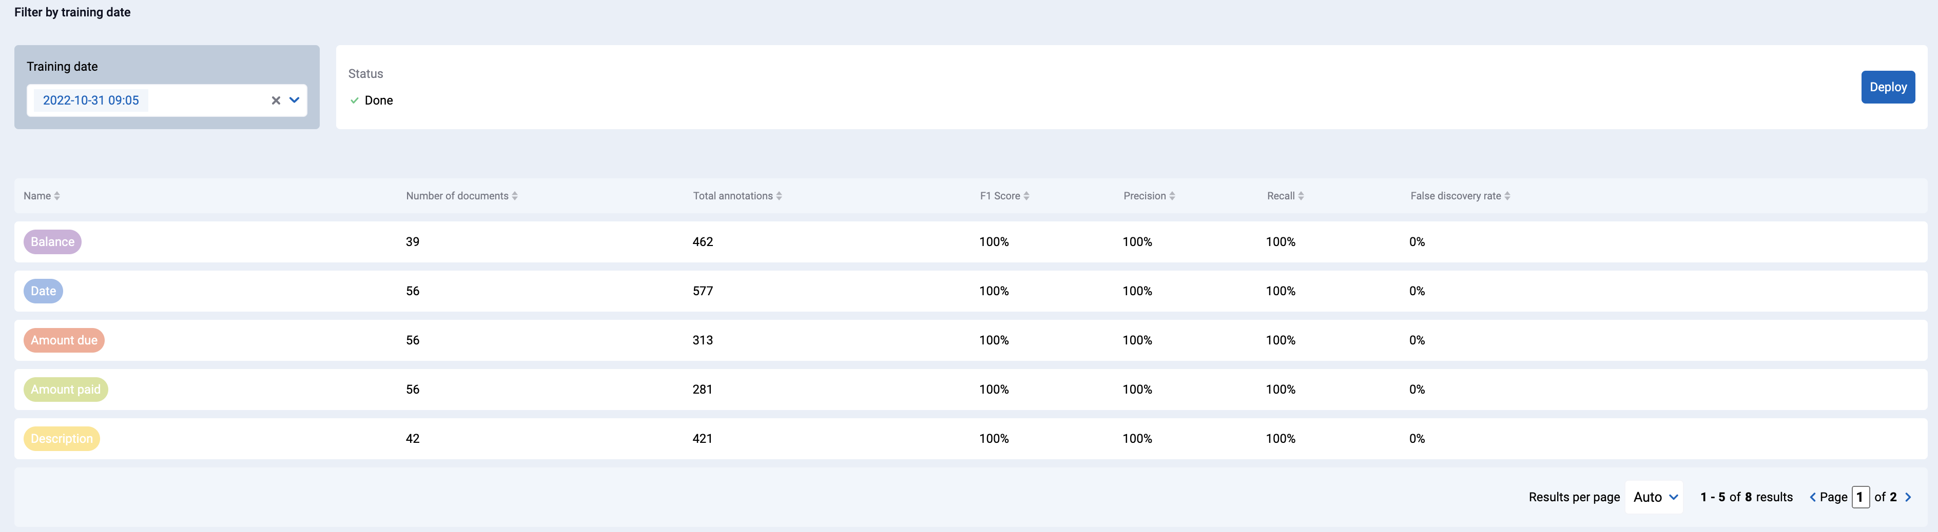Click the page number input field
The height and width of the screenshot is (532, 1938).
point(1860,498)
